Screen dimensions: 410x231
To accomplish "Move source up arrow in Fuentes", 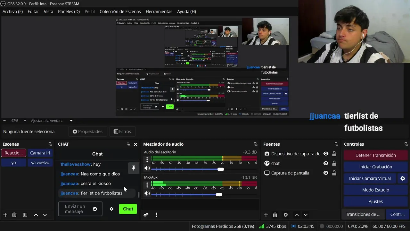I will pos(297,215).
